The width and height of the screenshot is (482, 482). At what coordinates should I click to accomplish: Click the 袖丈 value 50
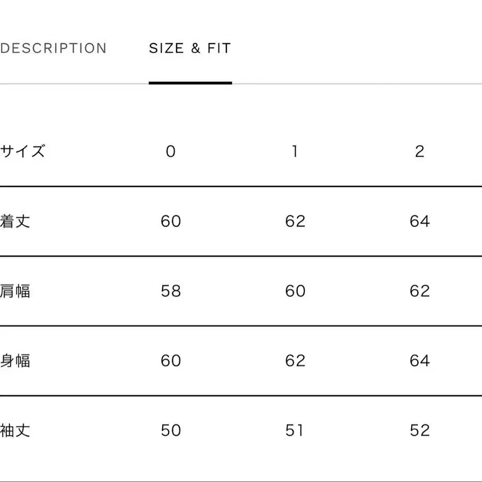tap(171, 430)
